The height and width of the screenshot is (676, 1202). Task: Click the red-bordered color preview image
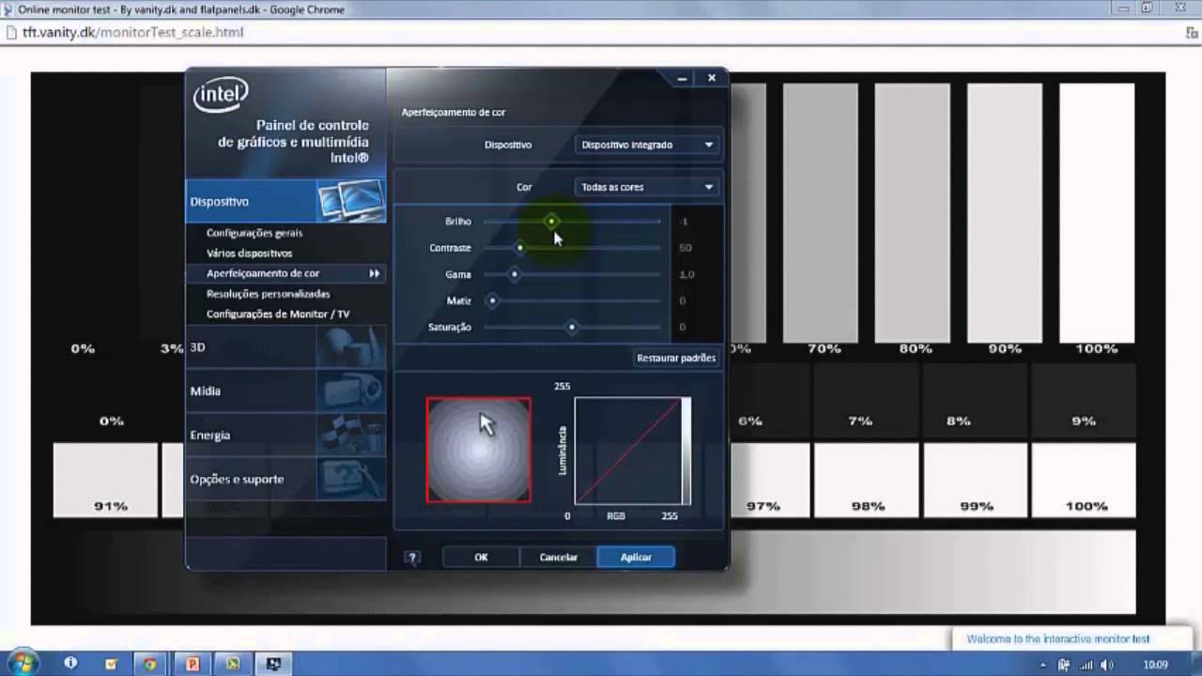coord(479,450)
